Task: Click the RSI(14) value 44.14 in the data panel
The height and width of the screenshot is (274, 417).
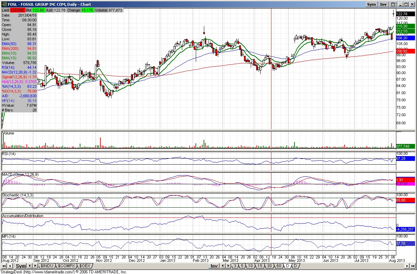Action: pos(32,67)
